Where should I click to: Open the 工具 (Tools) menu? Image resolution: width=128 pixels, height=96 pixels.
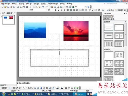pyautogui.click(x=43, y=4)
